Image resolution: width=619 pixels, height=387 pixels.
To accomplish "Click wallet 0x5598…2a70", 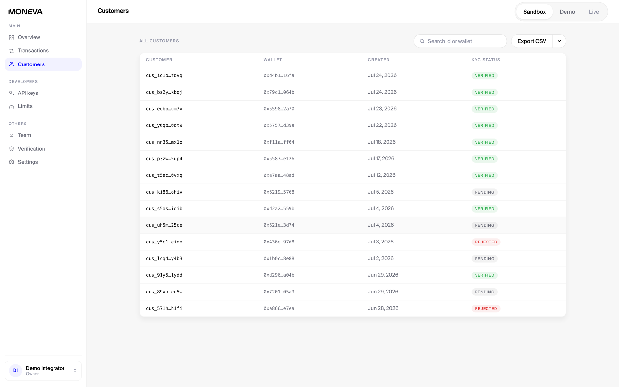I will pos(279,109).
